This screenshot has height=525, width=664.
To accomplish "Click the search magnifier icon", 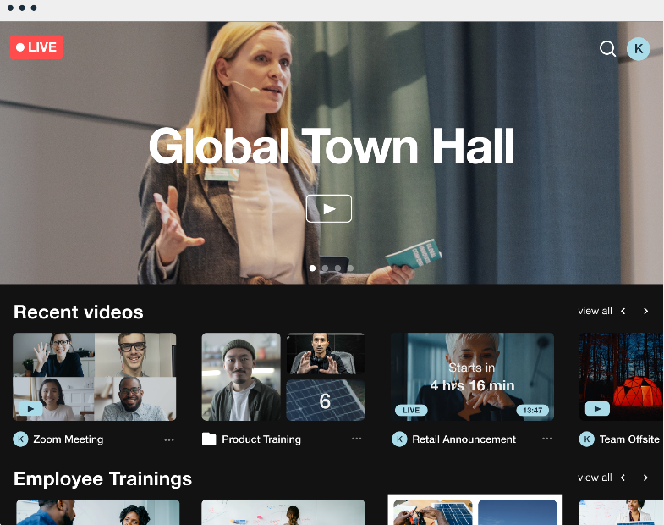I will pyautogui.click(x=607, y=48).
